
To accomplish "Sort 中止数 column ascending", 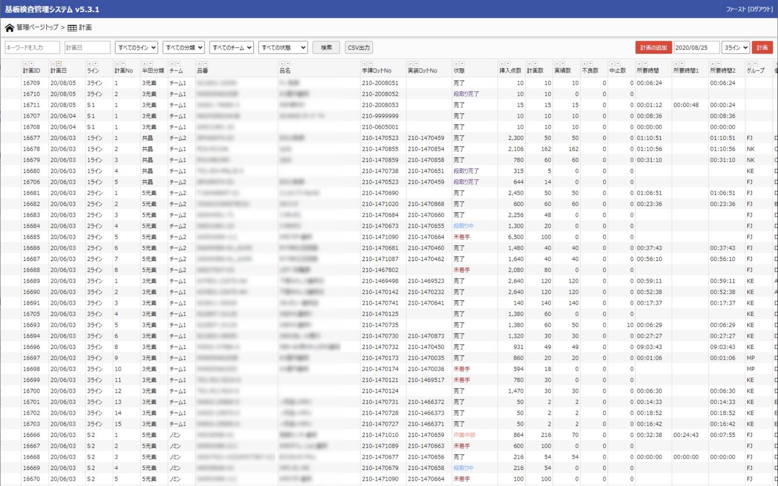I will [x=612, y=64].
